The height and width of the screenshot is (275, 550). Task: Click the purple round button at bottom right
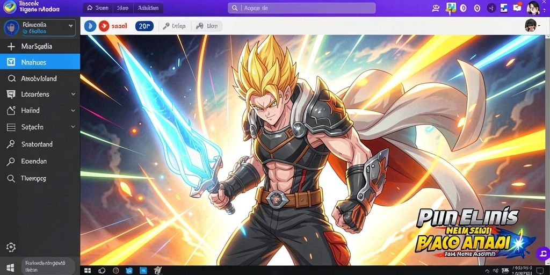543,253
